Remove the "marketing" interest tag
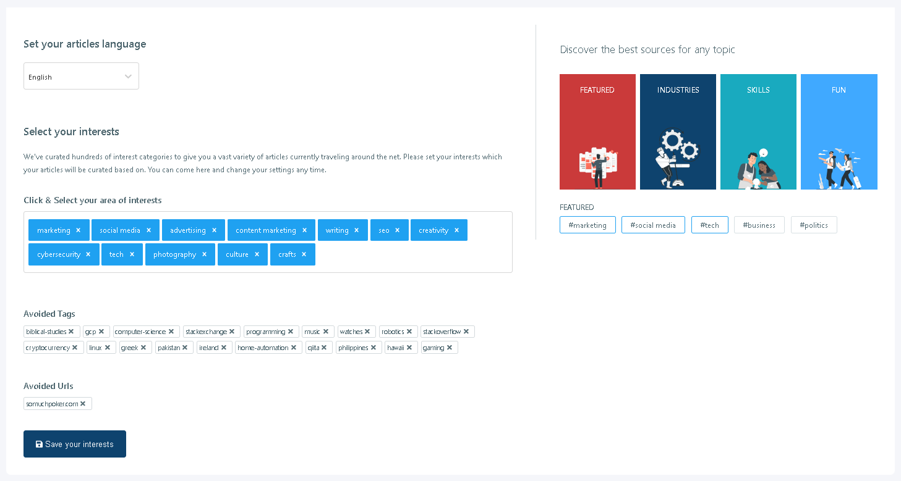The width and height of the screenshot is (901, 481). tap(78, 230)
